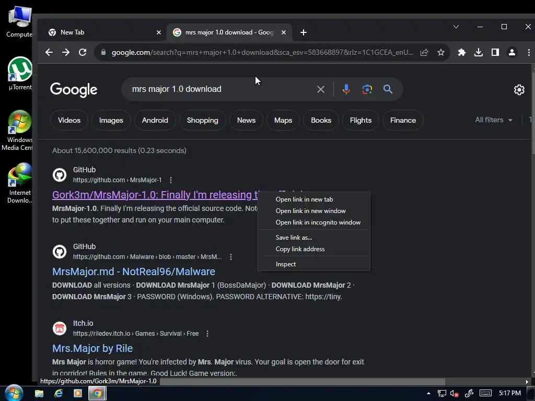
Task: Open Gork3m/MrsMajor-1.0 result link
Action: tap(155, 195)
